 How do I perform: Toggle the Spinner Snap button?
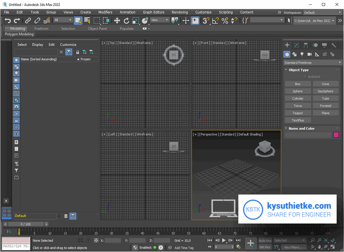234,21
